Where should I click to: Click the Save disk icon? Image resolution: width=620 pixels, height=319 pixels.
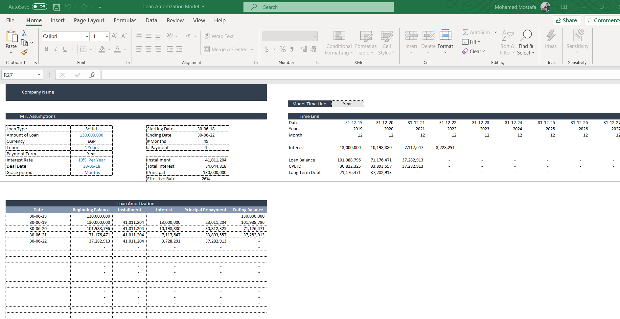click(x=57, y=7)
